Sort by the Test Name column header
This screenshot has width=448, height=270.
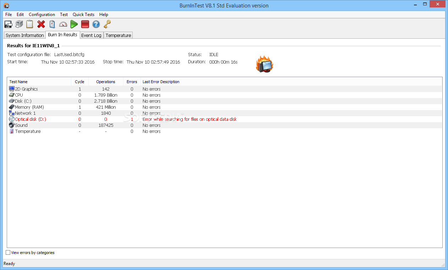click(39, 82)
